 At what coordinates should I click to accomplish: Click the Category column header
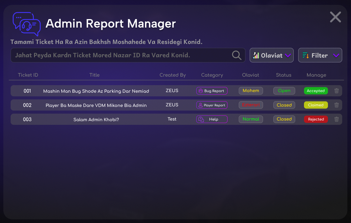coord(212,75)
